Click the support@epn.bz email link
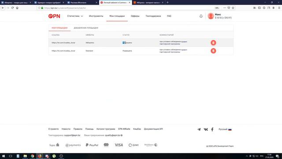 tap(72, 135)
